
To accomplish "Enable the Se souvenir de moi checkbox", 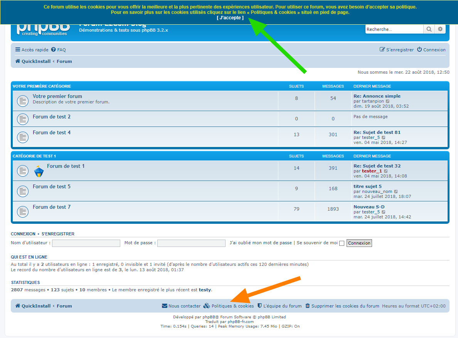I will [342, 243].
